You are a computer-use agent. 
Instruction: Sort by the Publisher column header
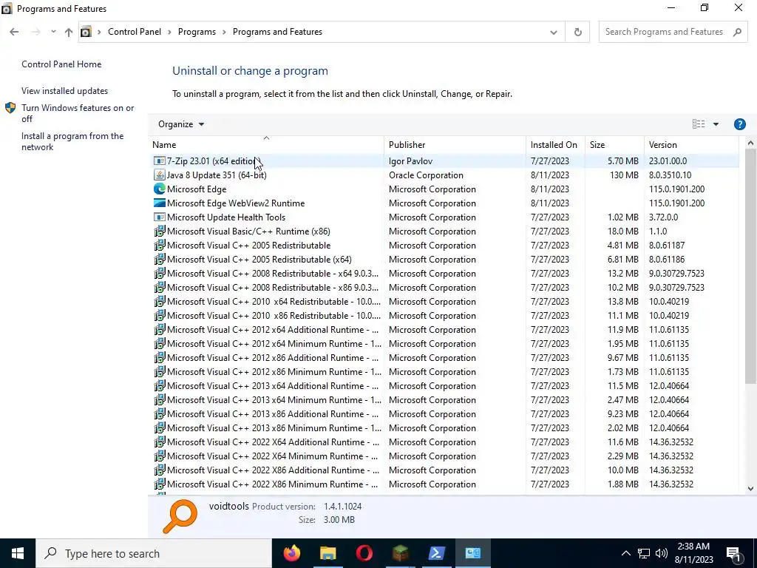[455, 144]
